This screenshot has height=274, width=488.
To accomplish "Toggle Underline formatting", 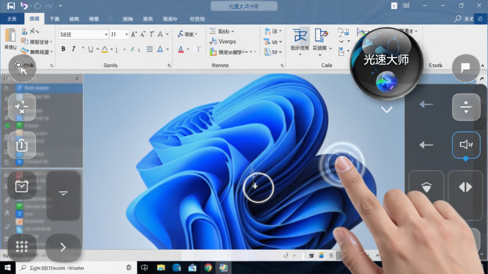I will point(91,49).
